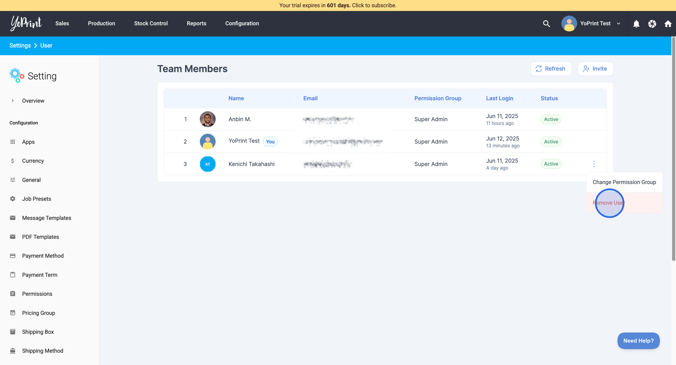Click the Last Login column header
The width and height of the screenshot is (676, 365).
(499, 98)
